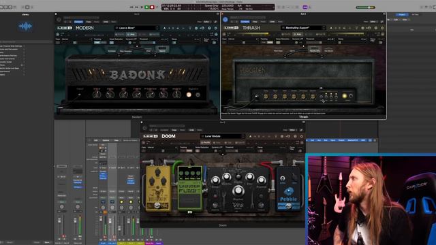Image resolution: width=436 pixels, height=245 pixels.
Task: Toggle power button of Thrash plugin window
Action: 225,20
